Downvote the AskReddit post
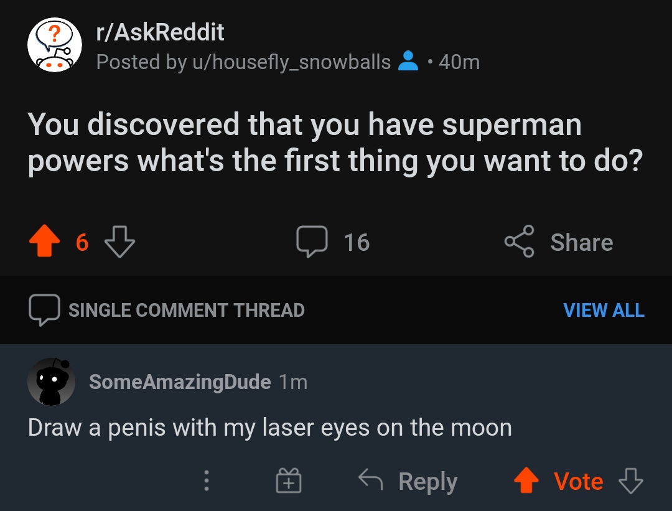This screenshot has height=511, width=672. (x=118, y=242)
